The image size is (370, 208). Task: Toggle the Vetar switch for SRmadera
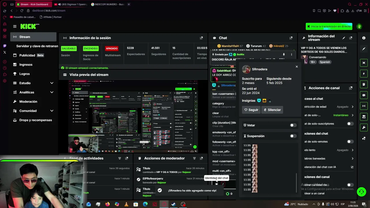(x=293, y=125)
